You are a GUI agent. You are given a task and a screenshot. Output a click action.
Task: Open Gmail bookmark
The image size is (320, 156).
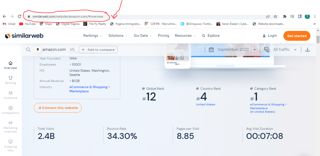click(9, 24)
